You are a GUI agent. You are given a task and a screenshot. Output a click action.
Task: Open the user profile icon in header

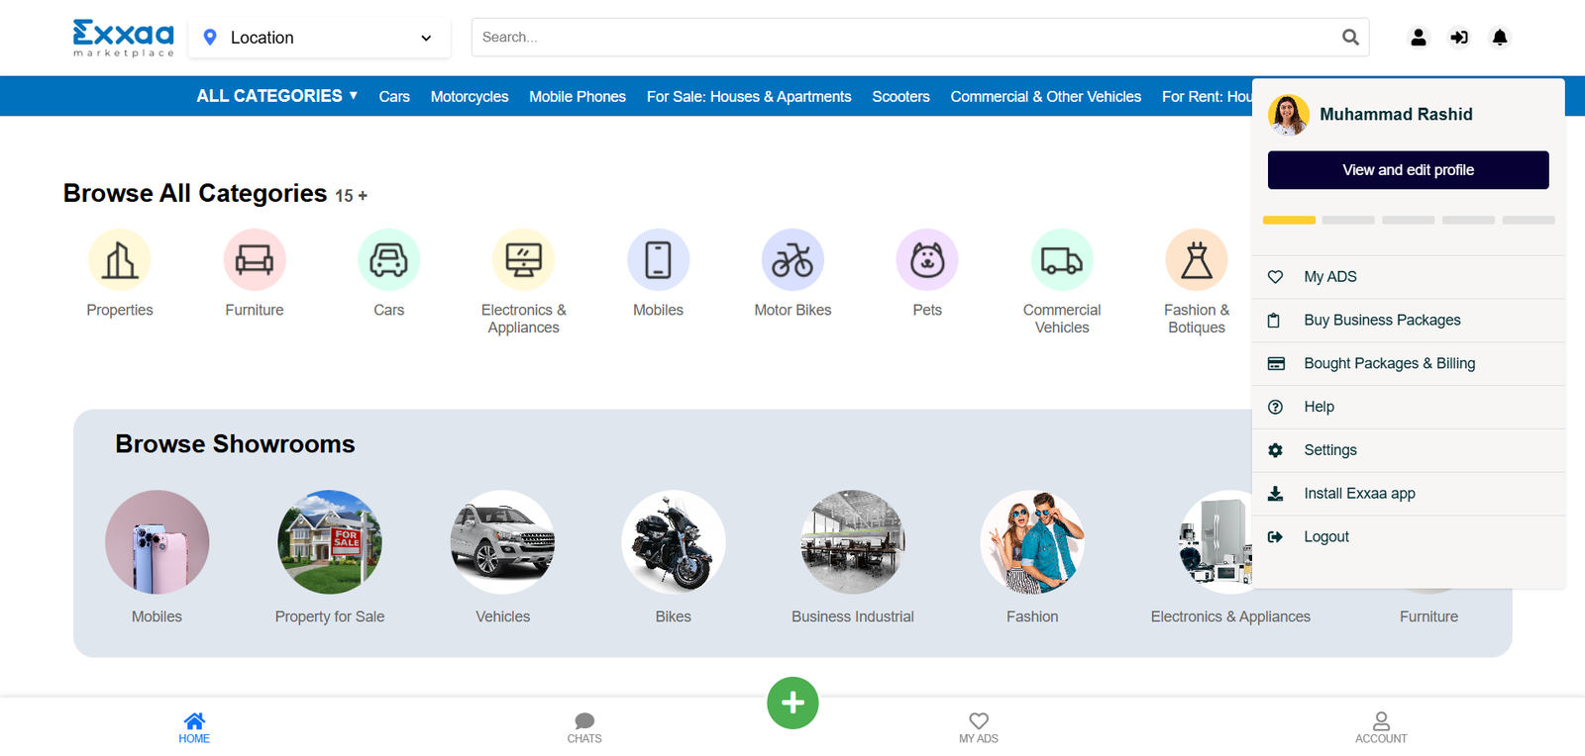pyautogui.click(x=1419, y=38)
